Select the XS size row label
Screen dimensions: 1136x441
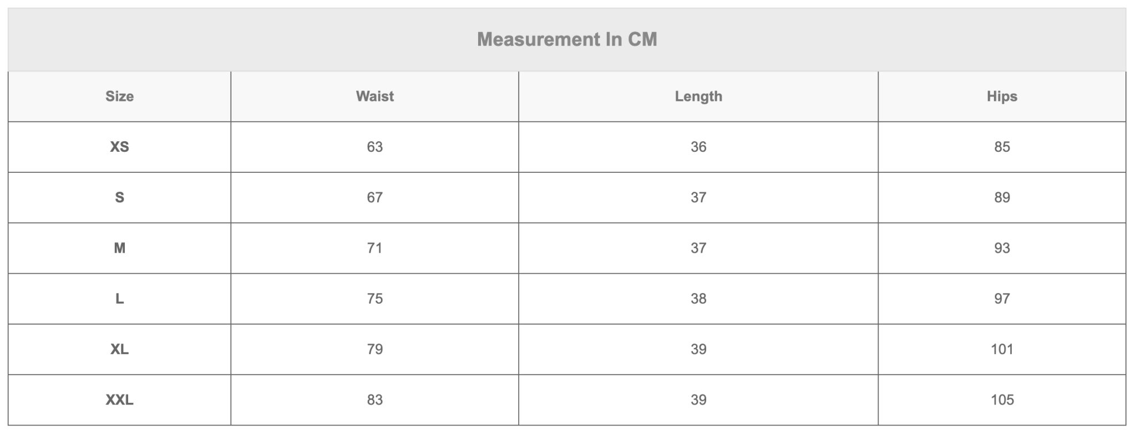pyautogui.click(x=119, y=147)
